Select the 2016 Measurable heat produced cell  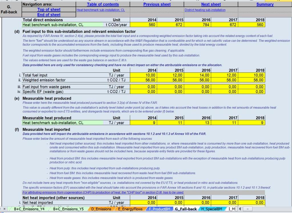[197, 123]
